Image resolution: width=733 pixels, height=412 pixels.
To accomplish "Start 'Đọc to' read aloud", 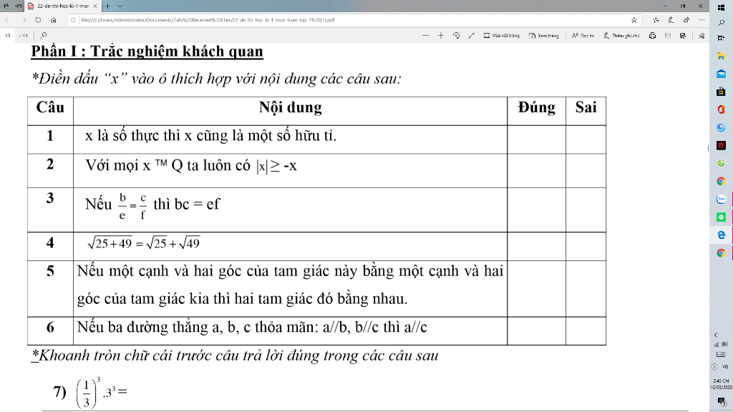I will 583,36.
